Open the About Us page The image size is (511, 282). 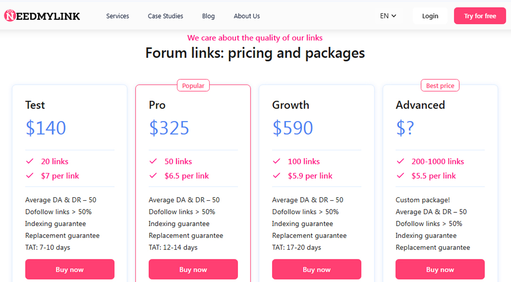coord(247,16)
